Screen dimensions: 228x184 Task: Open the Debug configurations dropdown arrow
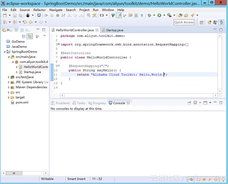[154, 15]
